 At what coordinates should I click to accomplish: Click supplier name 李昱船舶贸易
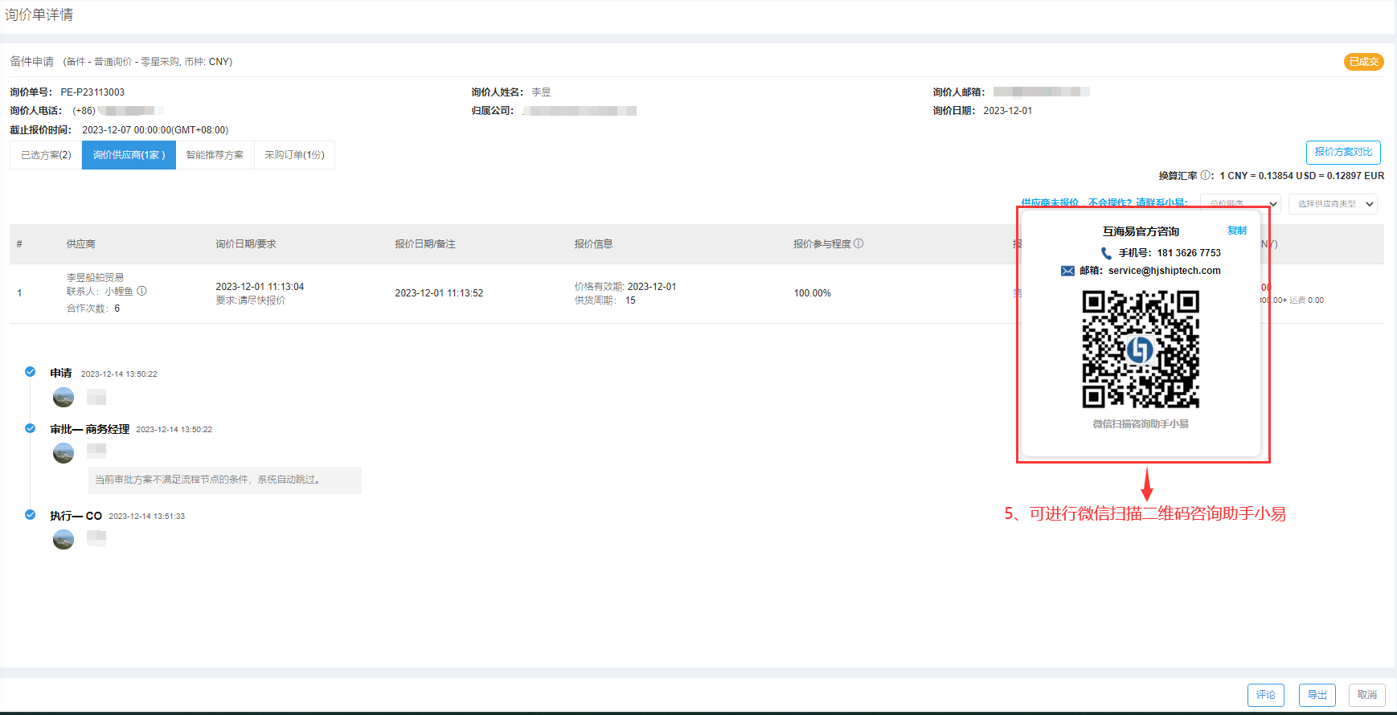[95, 277]
